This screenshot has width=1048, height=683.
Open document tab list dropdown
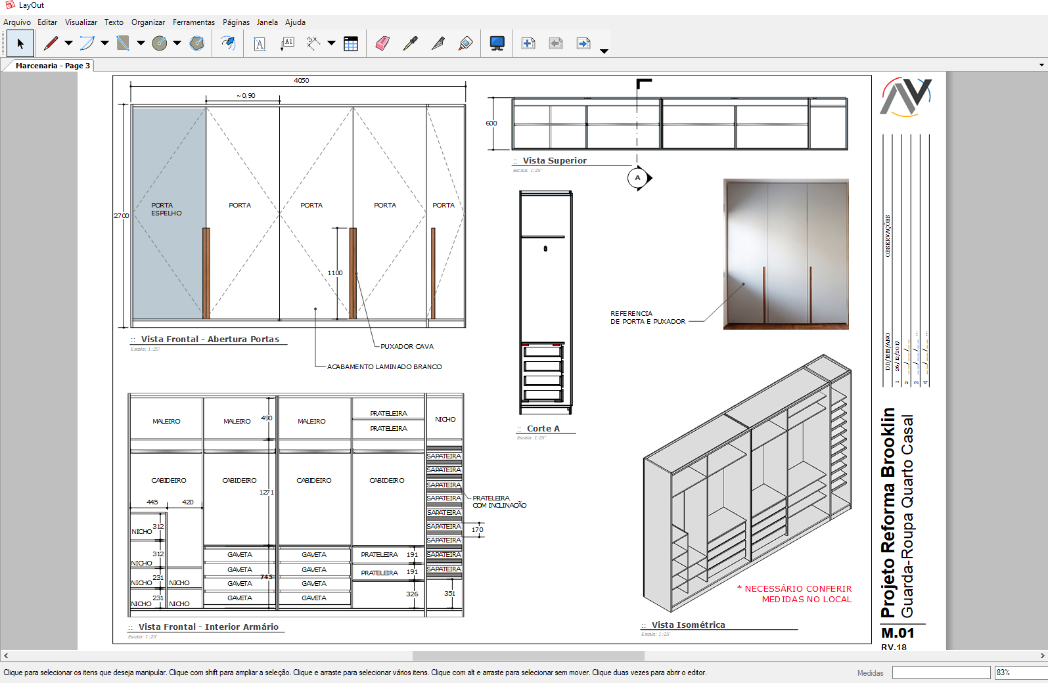(1041, 65)
